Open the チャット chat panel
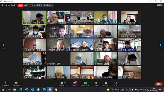 75,84
